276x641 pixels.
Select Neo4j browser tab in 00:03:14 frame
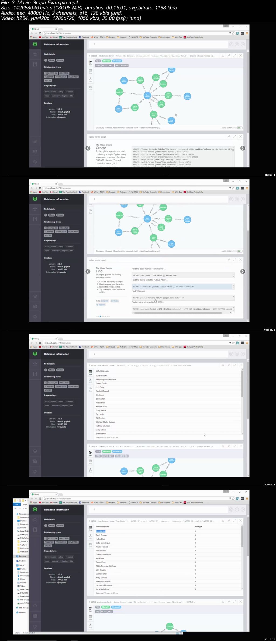pos(44,29)
